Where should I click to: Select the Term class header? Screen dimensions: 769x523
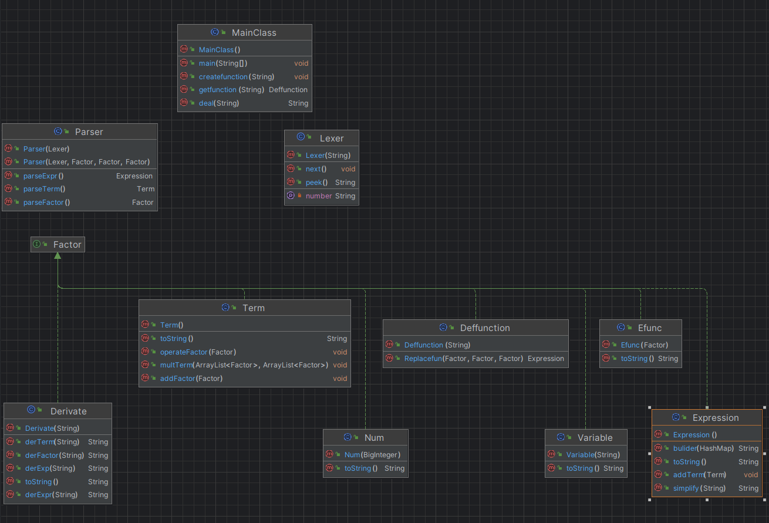pos(245,308)
